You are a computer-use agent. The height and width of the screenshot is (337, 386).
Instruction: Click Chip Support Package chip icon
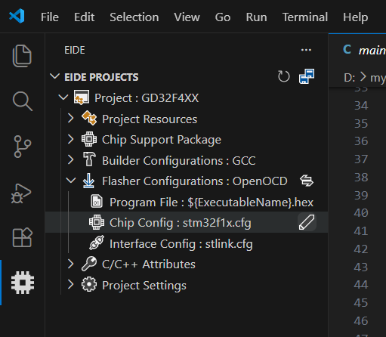tap(89, 139)
